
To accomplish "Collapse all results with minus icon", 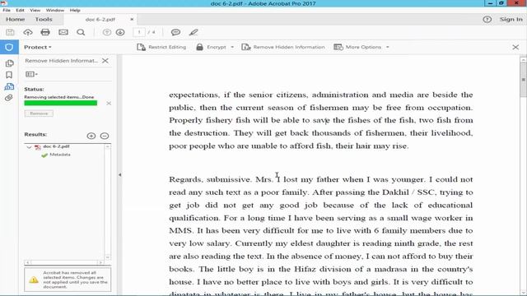I will 105,136.
